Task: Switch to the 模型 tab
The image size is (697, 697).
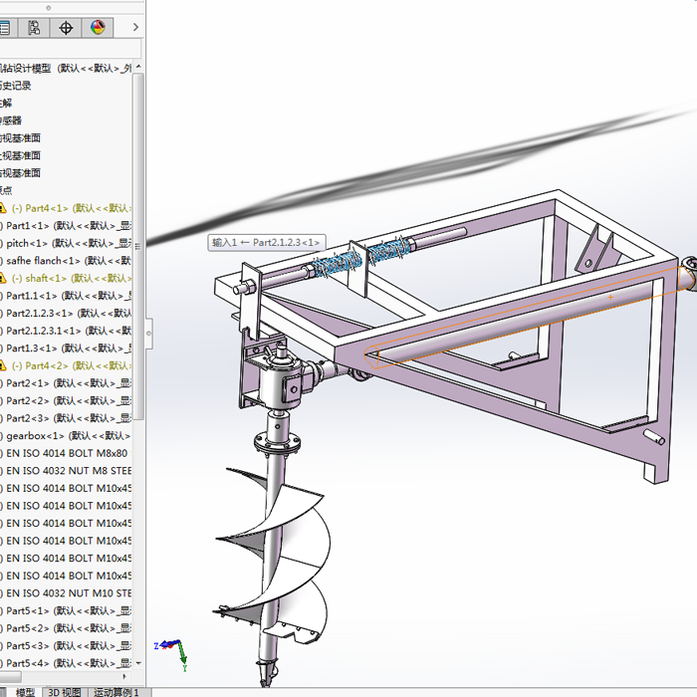Action: 24,691
